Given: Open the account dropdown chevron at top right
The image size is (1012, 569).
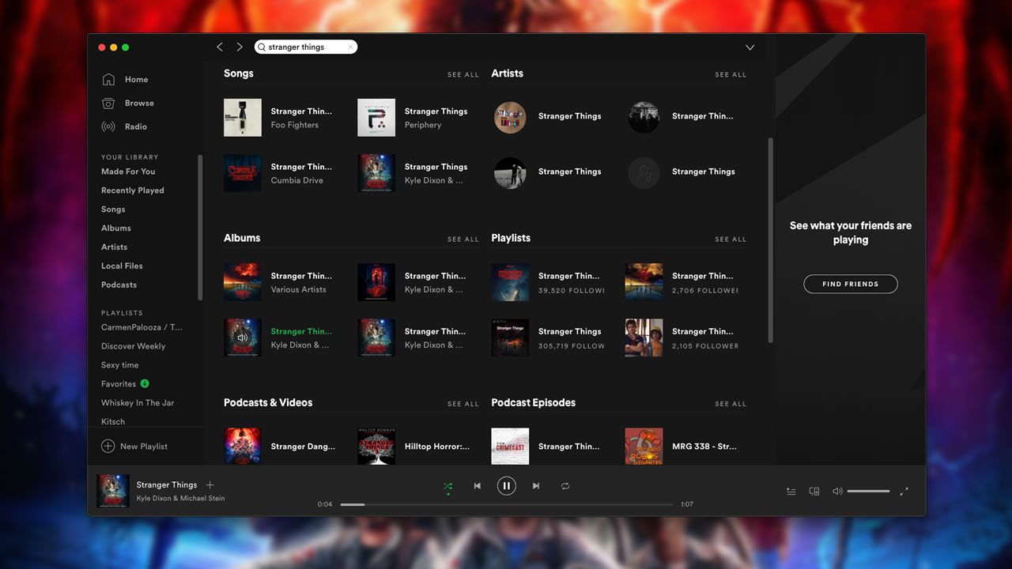Looking at the screenshot, I should [750, 47].
